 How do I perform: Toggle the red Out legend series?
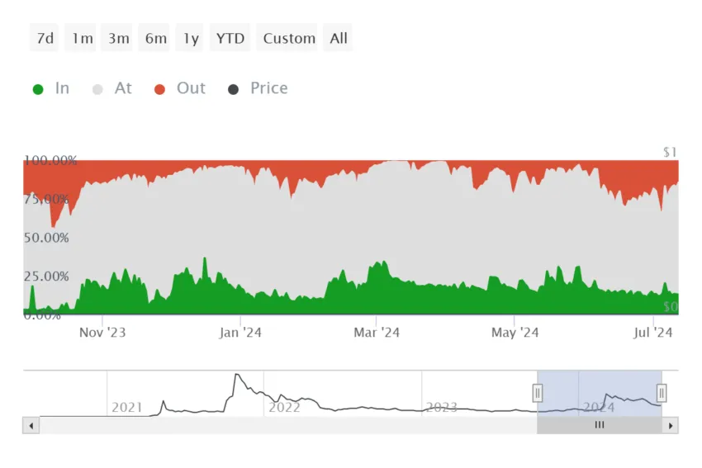[x=179, y=88]
